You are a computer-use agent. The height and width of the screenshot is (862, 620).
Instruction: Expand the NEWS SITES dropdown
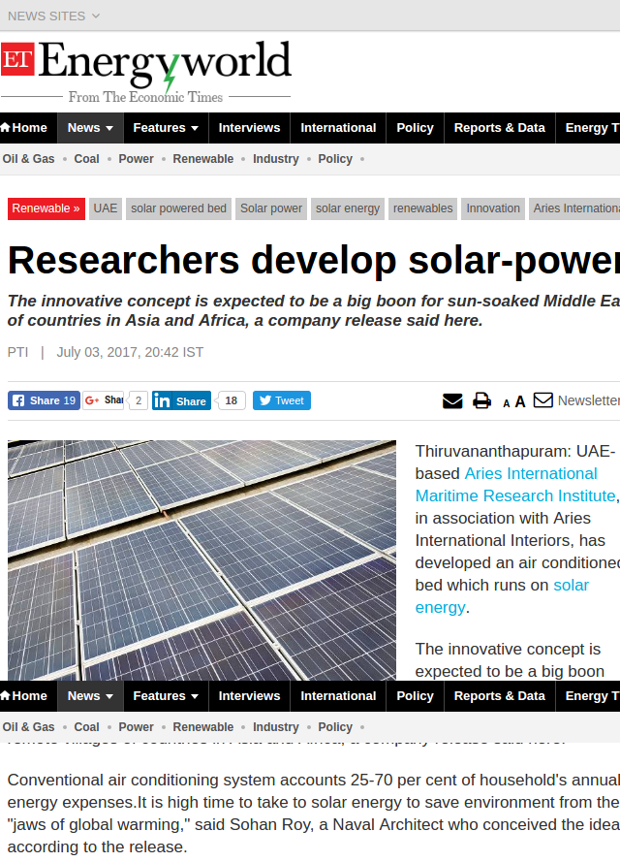pyautogui.click(x=53, y=16)
